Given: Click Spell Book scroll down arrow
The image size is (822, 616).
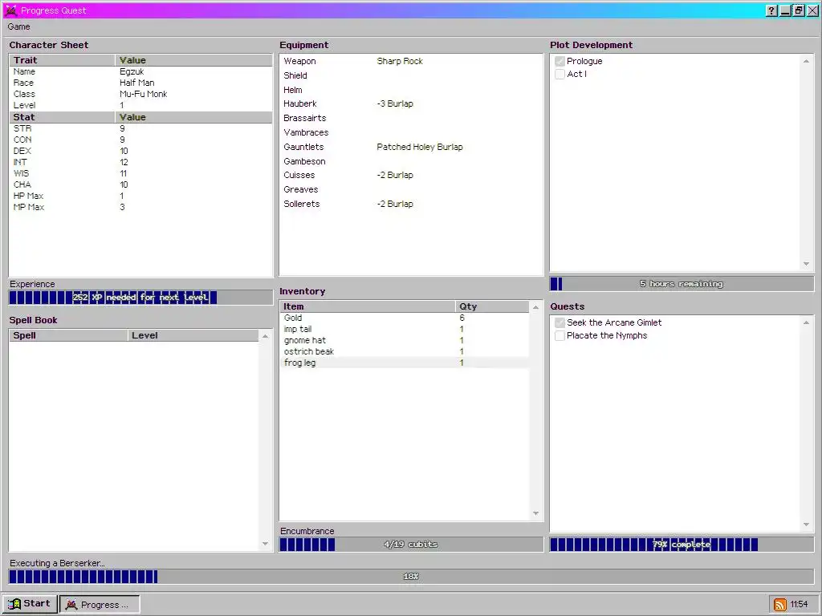Looking at the screenshot, I should pos(265,544).
